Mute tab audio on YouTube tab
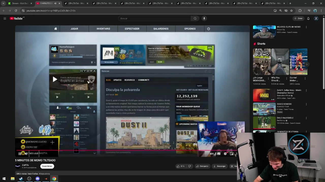The height and width of the screenshot is (182, 325). 55,3
